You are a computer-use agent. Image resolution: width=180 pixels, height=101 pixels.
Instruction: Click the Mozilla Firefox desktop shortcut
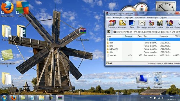pos(7,9)
